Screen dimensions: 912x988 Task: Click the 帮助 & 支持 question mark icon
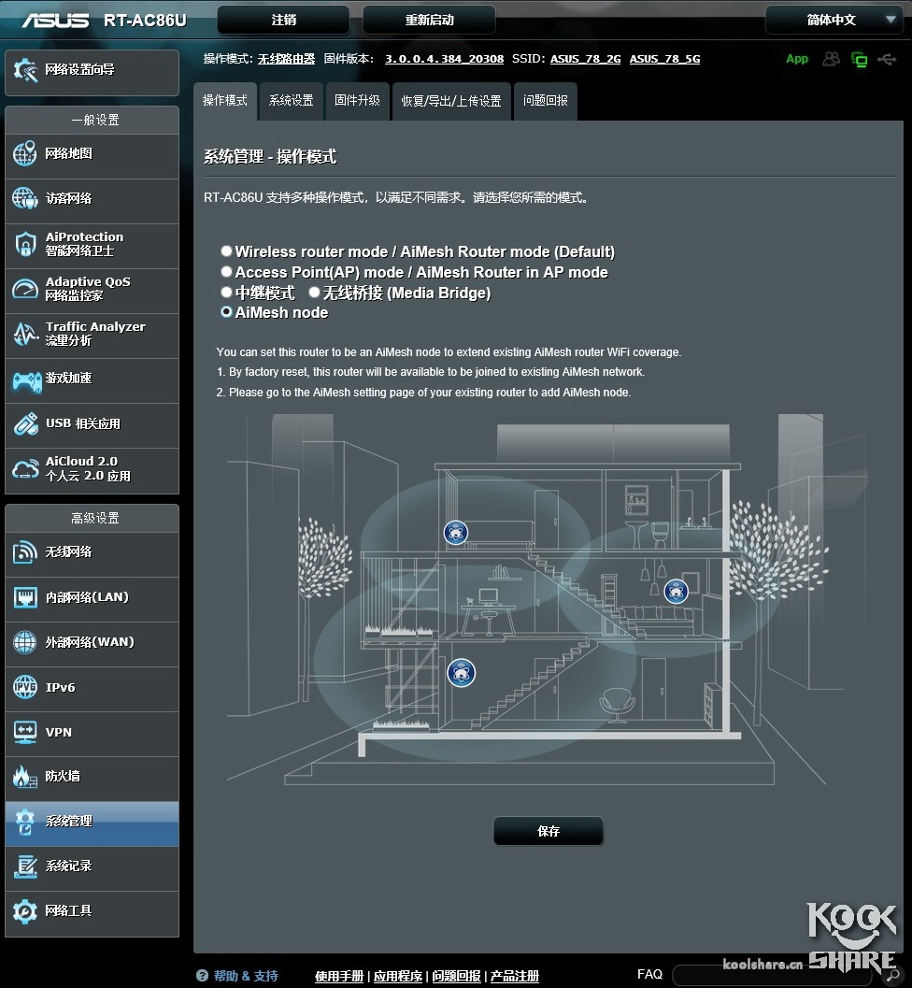tap(202, 976)
